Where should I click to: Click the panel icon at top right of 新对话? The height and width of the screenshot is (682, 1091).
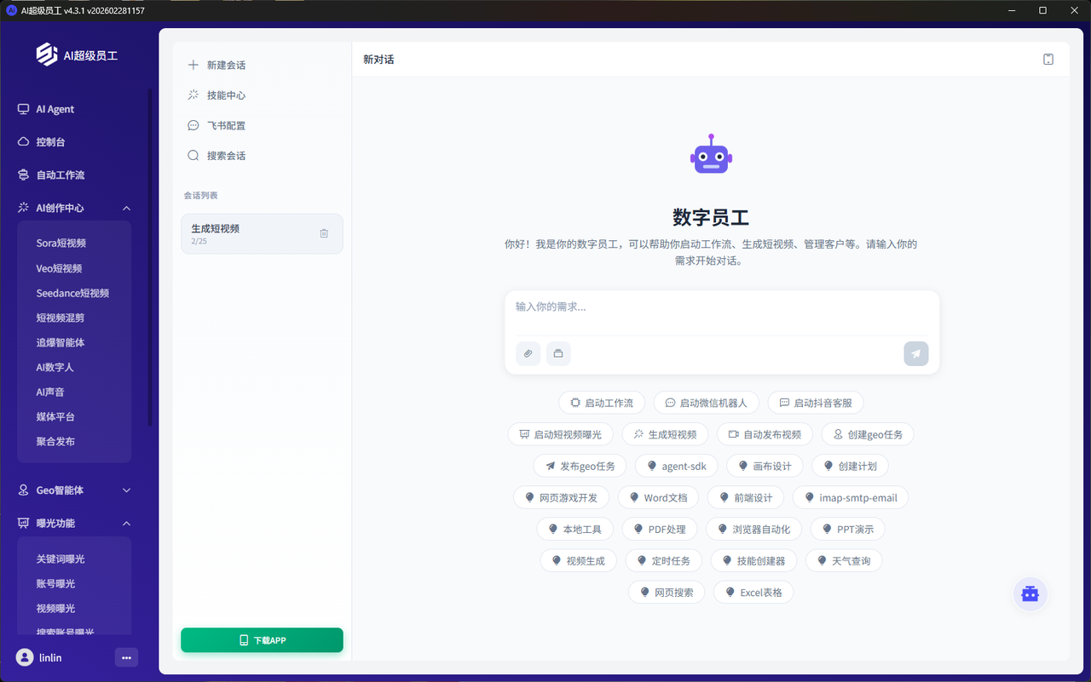click(1048, 60)
